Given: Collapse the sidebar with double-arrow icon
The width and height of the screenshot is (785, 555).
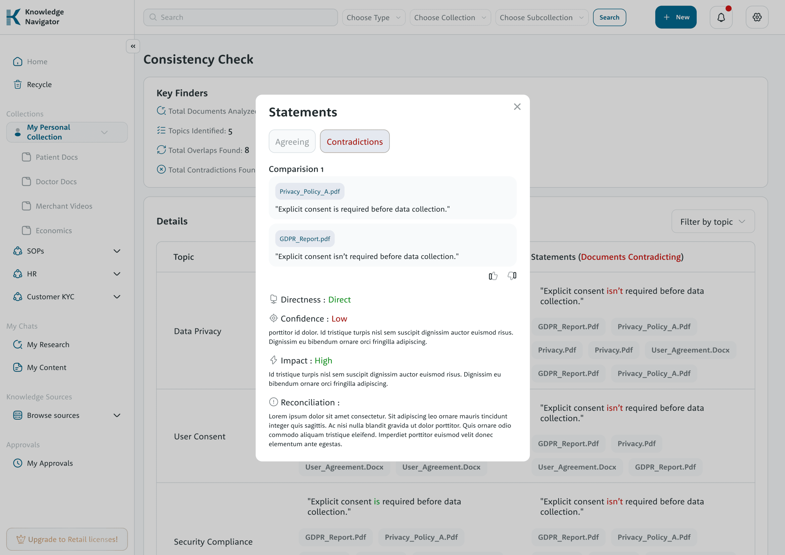Looking at the screenshot, I should pyautogui.click(x=133, y=46).
